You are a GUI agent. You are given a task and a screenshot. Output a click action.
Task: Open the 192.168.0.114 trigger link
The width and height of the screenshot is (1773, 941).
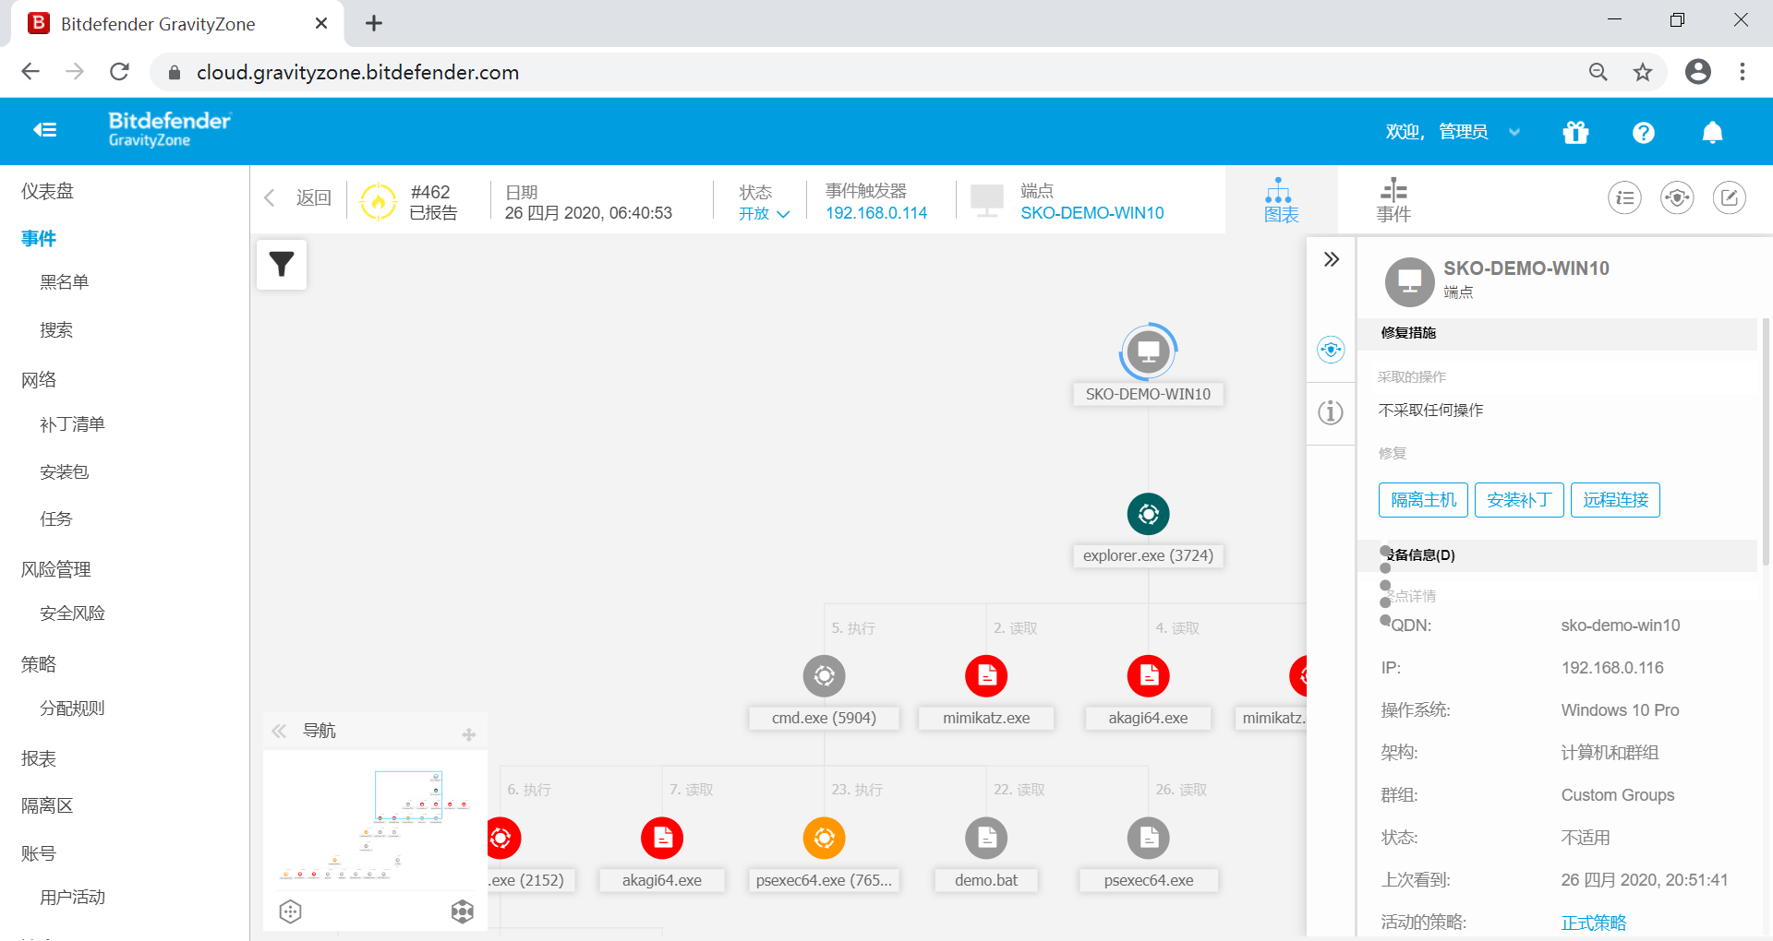876,213
